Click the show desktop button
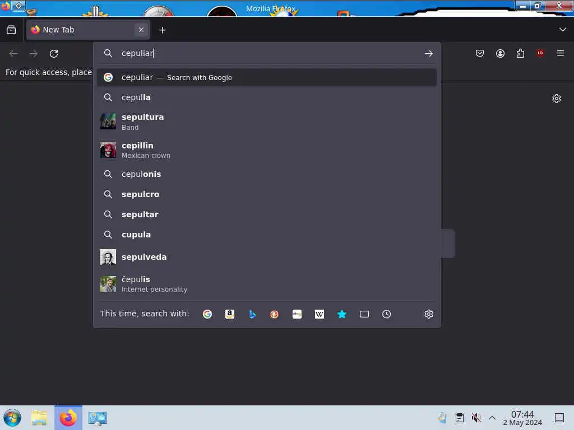The image size is (574, 430). 559,418
